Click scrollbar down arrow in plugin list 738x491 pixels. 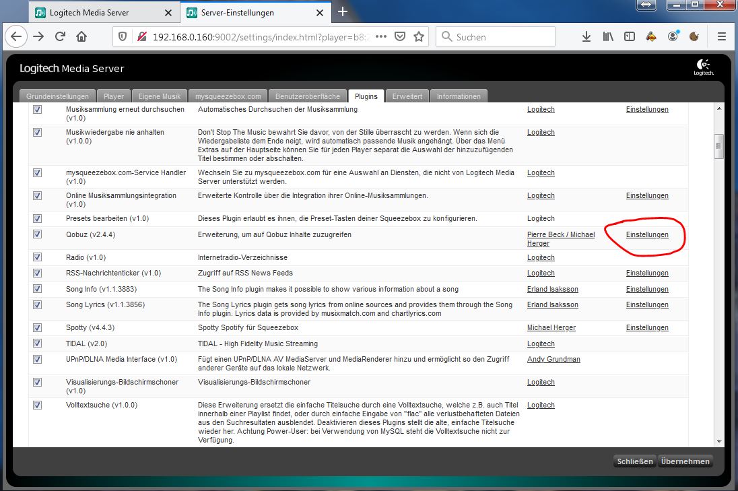[x=718, y=442]
